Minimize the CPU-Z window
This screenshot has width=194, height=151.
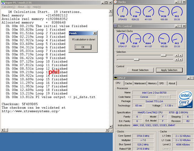(189, 78)
